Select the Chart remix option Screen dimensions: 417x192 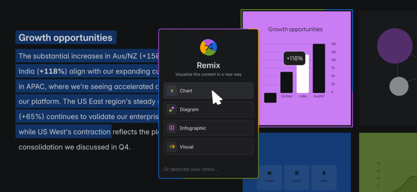click(x=208, y=91)
